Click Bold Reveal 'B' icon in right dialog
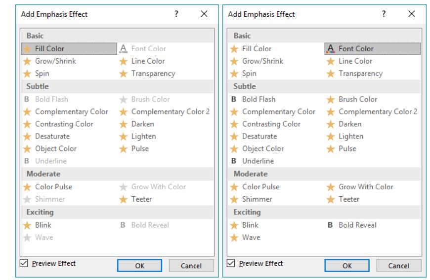The height and width of the screenshot is (280, 430). pyautogui.click(x=330, y=225)
